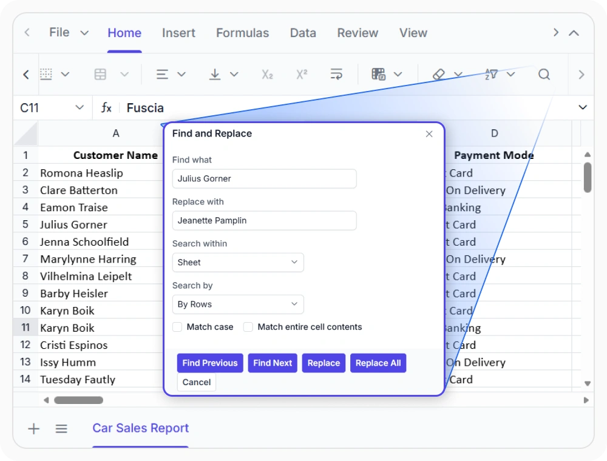Open conditional formatting dropdown arrow
Image resolution: width=607 pixels, height=461 pixels.
pos(398,74)
